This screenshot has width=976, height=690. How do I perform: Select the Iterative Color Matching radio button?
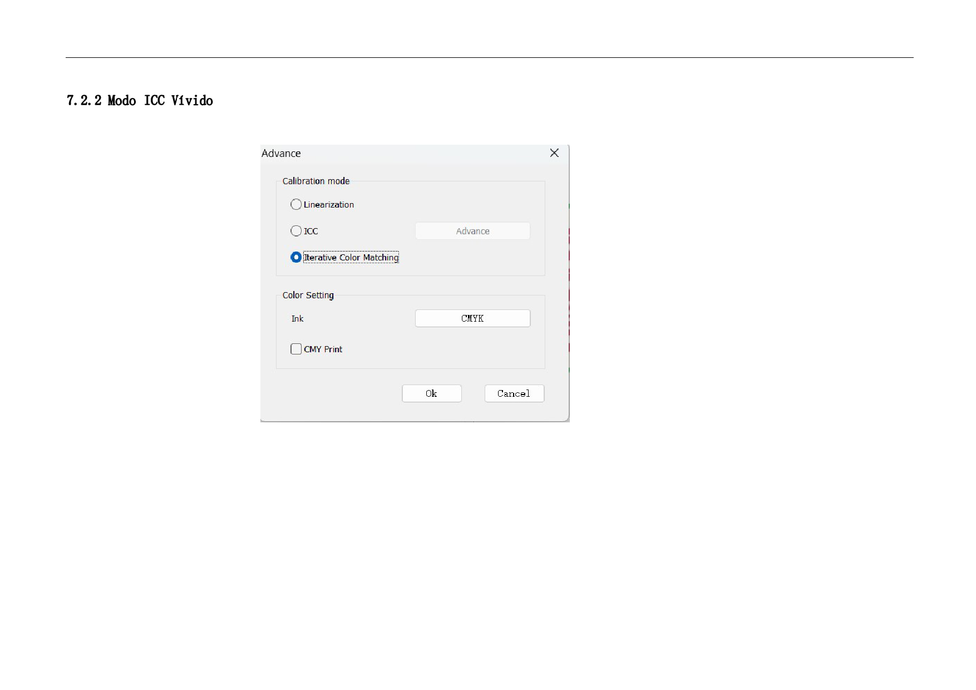point(296,257)
